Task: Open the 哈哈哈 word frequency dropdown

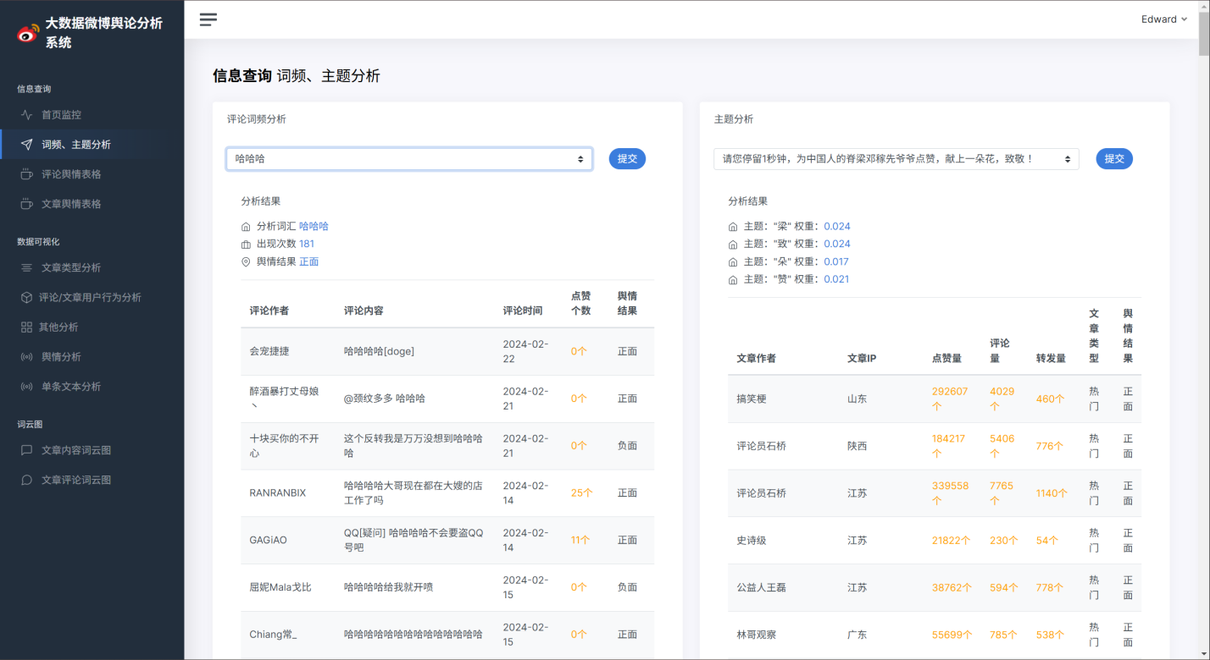Action: coord(409,158)
